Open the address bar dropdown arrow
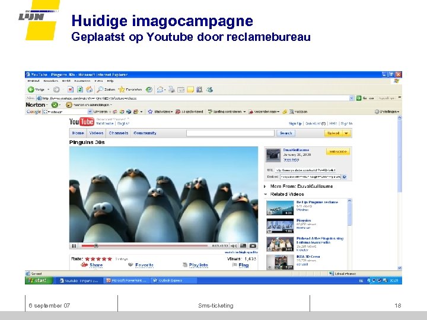This screenshot has height=320, width=427. click(x=352, y=98)
